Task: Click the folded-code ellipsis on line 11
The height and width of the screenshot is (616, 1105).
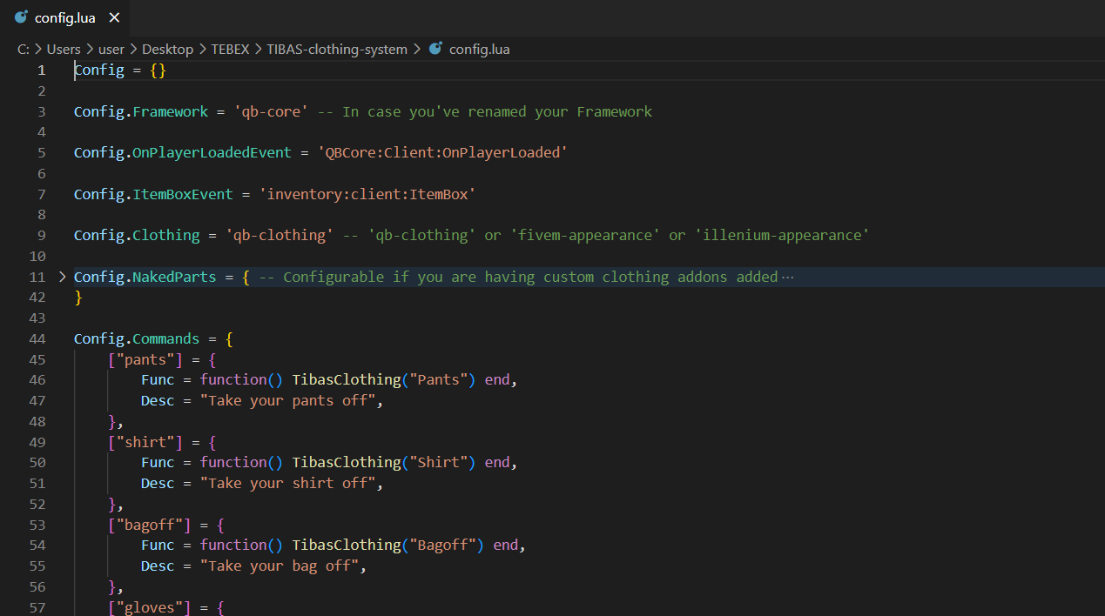Action: 788,277
